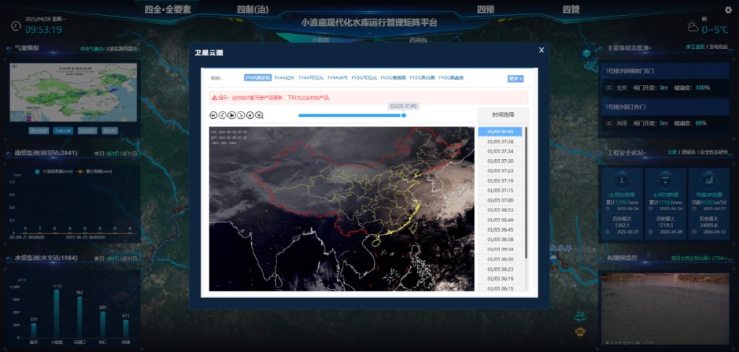Screen dimensions: 739x352
Task: Jump to the first satellite frame
Action: coord(214,114)
